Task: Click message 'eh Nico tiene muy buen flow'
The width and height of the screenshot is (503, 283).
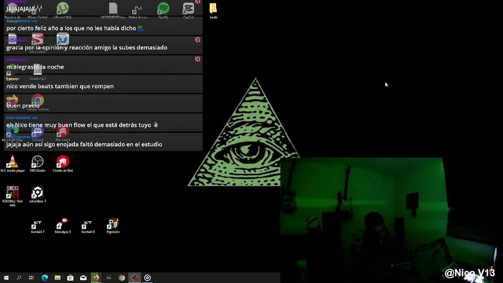Action: tap(103, 122)
